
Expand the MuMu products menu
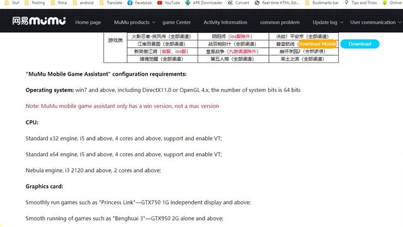[135, 23]
